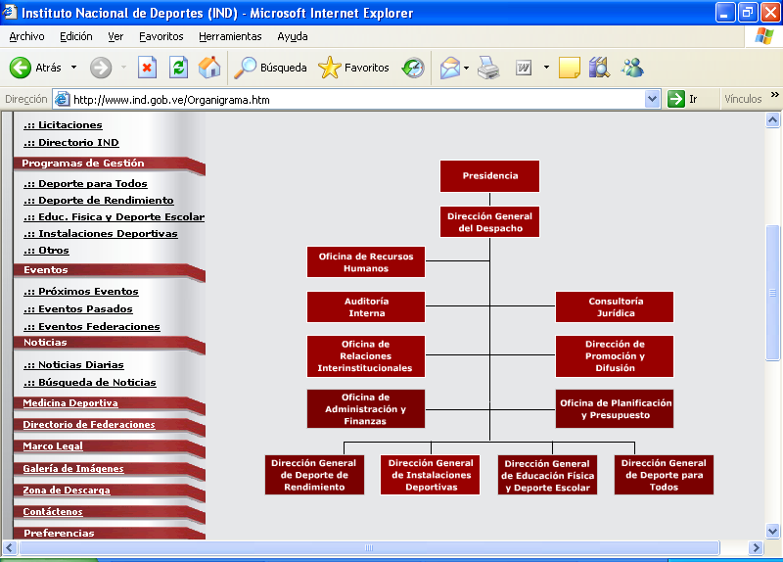Click vertical scrollbar down arrow

772,531
